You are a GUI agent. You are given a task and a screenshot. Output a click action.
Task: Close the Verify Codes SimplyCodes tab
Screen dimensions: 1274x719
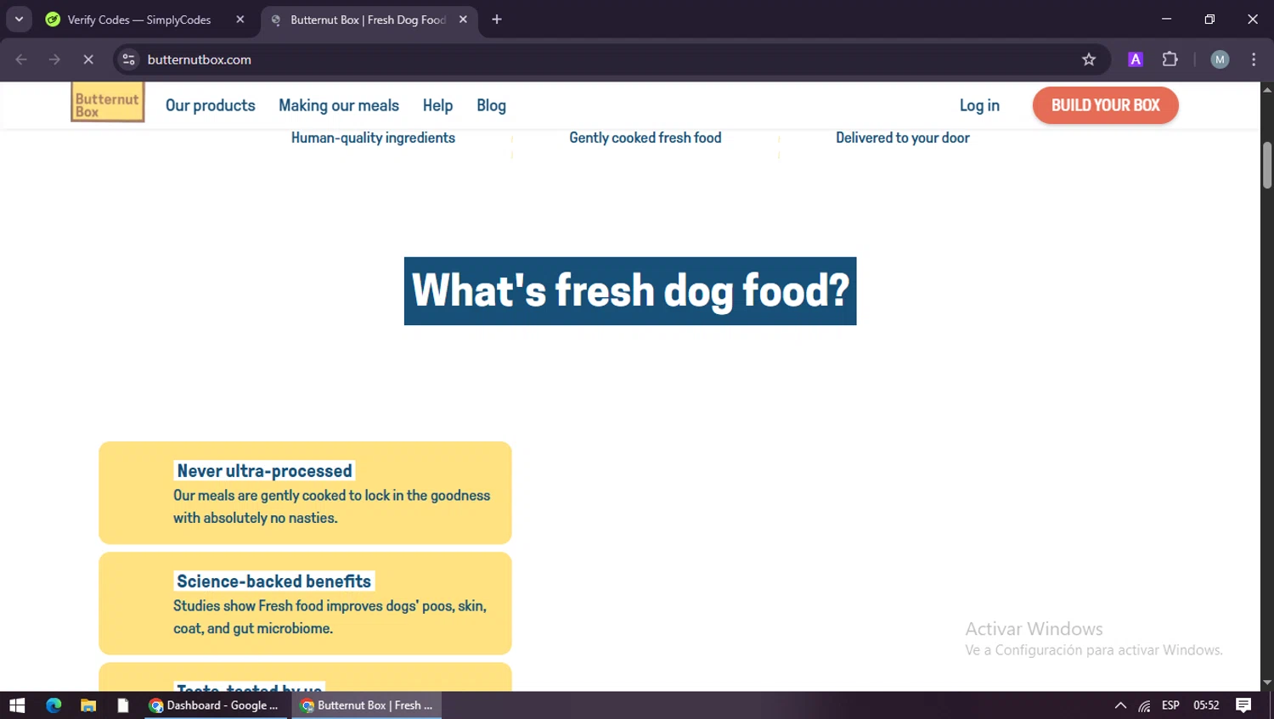[240, 20]
